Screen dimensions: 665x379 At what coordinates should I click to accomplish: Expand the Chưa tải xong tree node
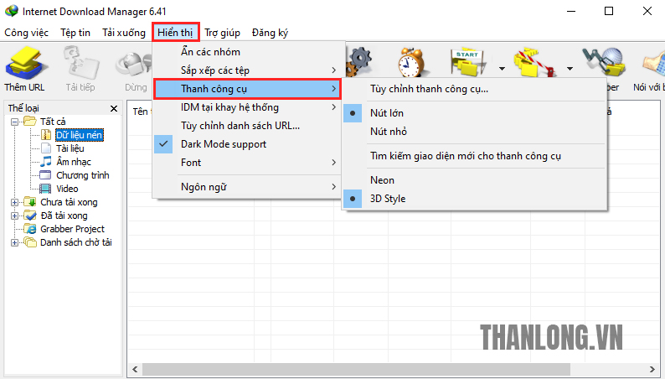coord(14,202)
